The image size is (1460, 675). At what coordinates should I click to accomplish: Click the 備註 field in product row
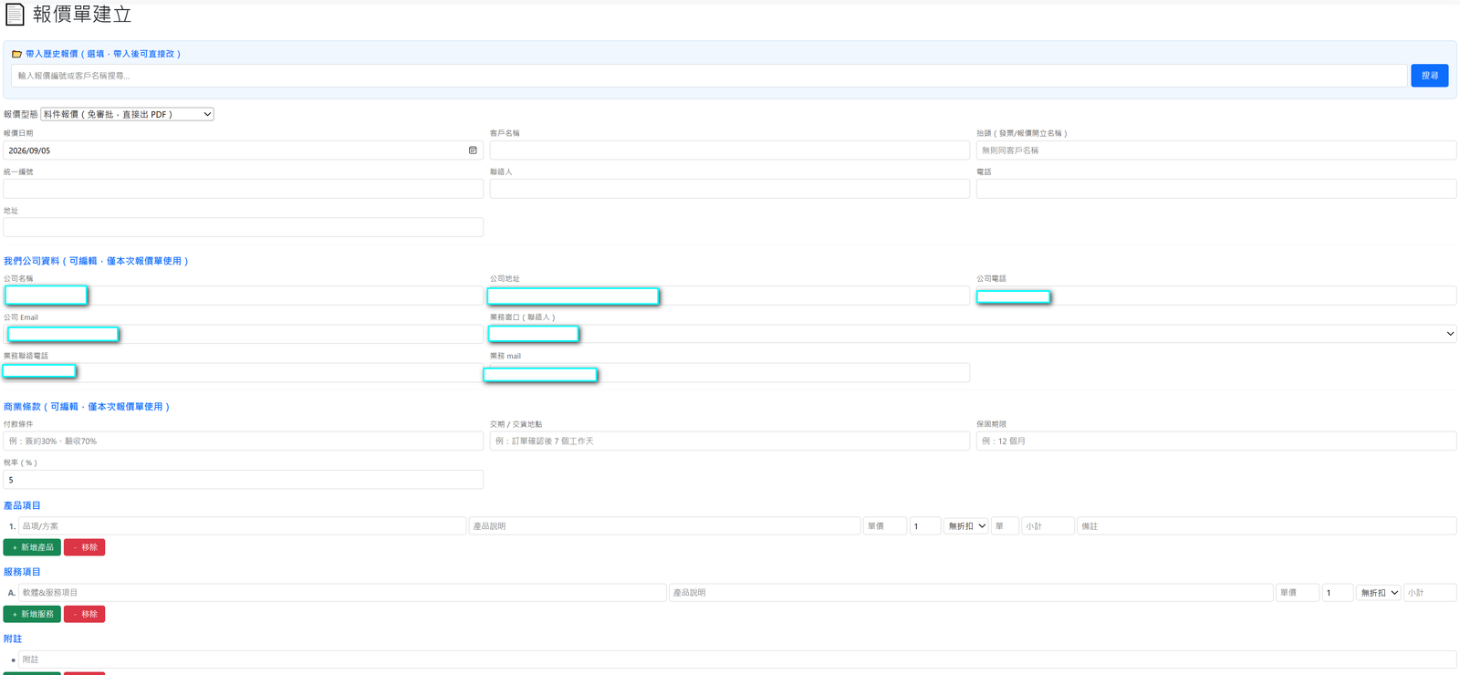[1267, 526]
